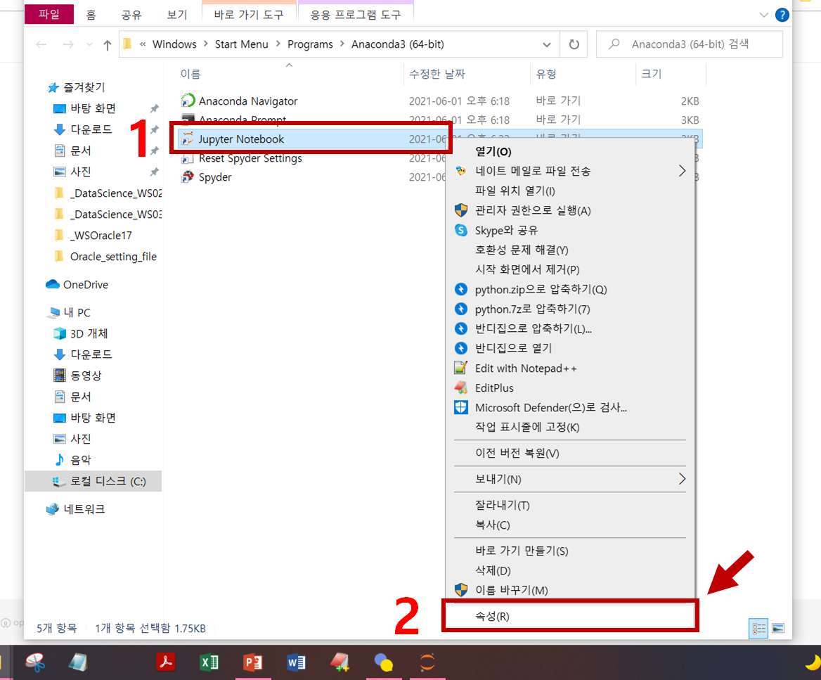Choose EditPlus in context menu
This screenshot has width=821, height=680.
570,387
